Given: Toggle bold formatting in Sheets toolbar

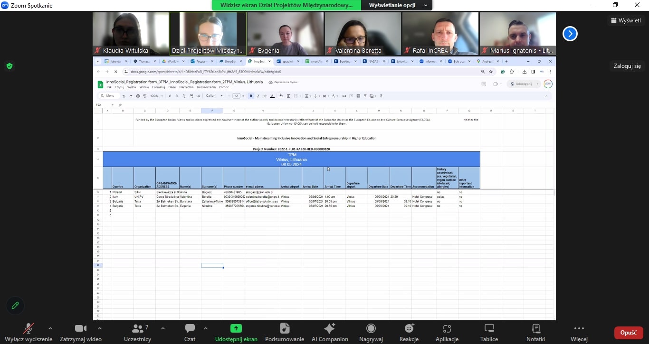Looking at the screenshot, I should click(251, 96).
